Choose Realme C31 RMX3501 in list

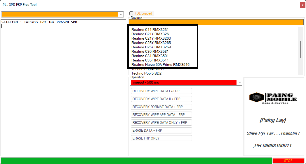tap(150, 56)
